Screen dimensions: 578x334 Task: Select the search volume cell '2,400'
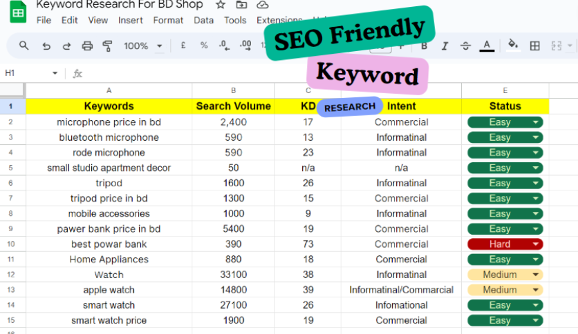click(233, 122)
